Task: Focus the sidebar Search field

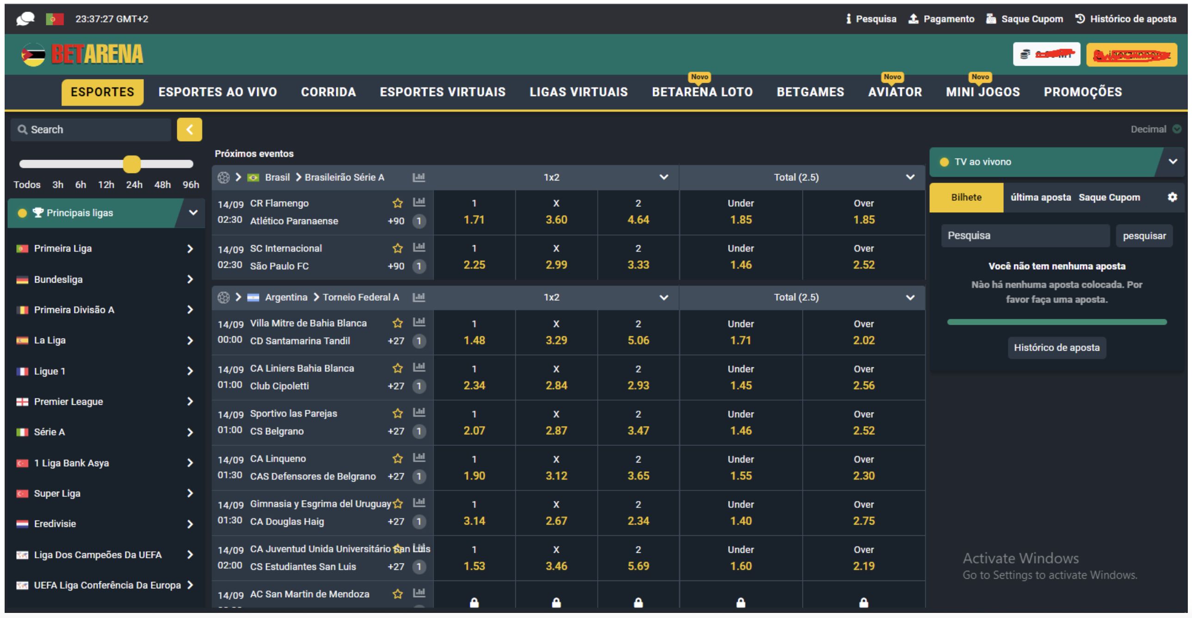Action: (x=91, y=130)
